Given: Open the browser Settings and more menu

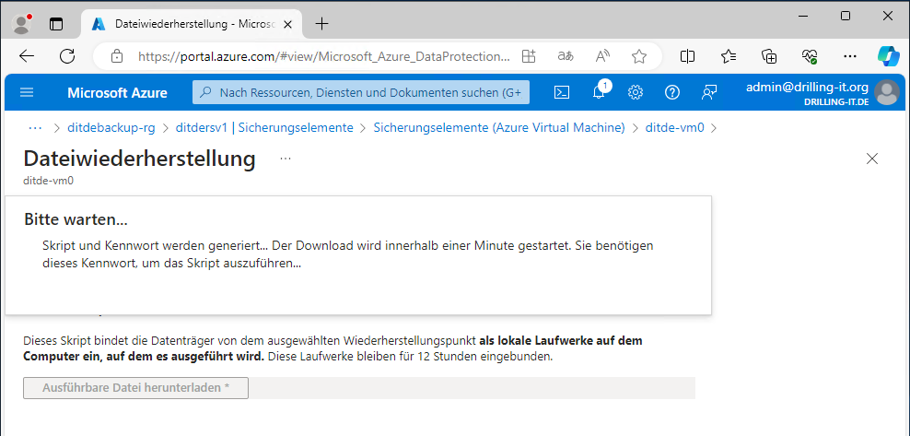Looking at the screenshot, I should coord(849,56).
